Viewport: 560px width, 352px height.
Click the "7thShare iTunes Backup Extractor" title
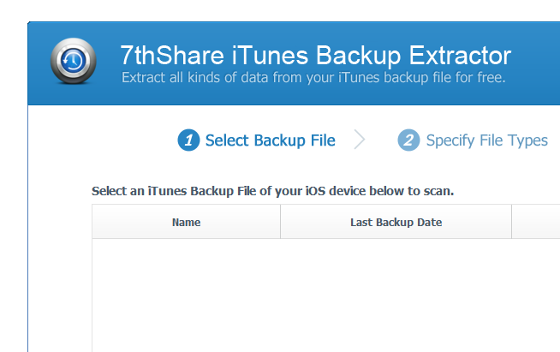pyautogui.click(x=315, y=57)
